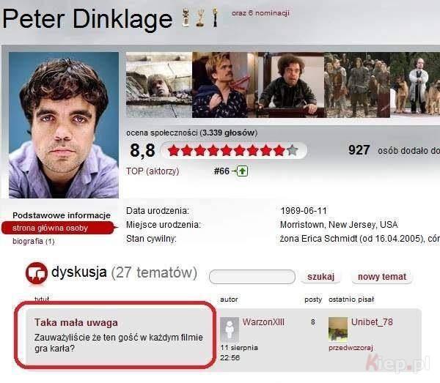Click the first award statuette icon
Image resolution: width=440 pixels, height=383 pixels.
[x=186, y=18]
